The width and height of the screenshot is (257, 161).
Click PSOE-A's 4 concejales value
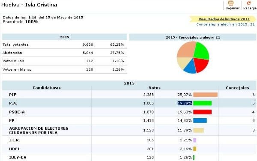[254, 112]
